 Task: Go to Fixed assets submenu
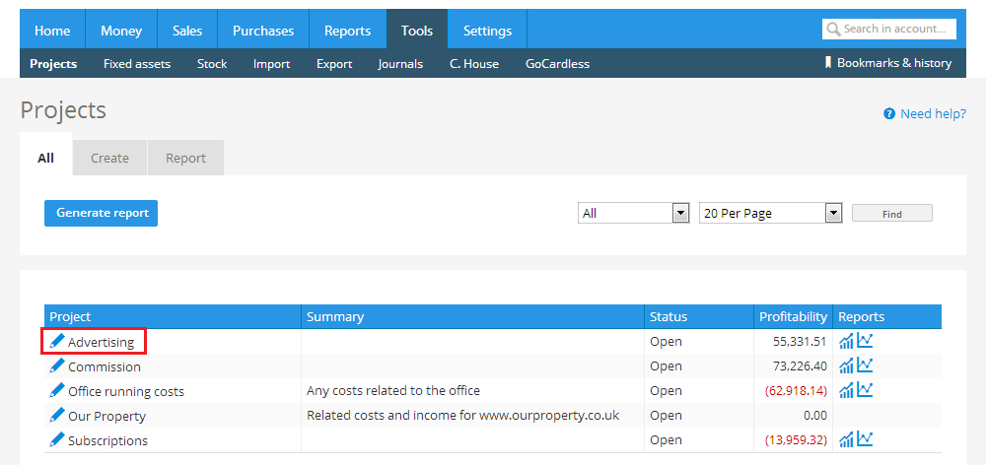tap(137, 63)
